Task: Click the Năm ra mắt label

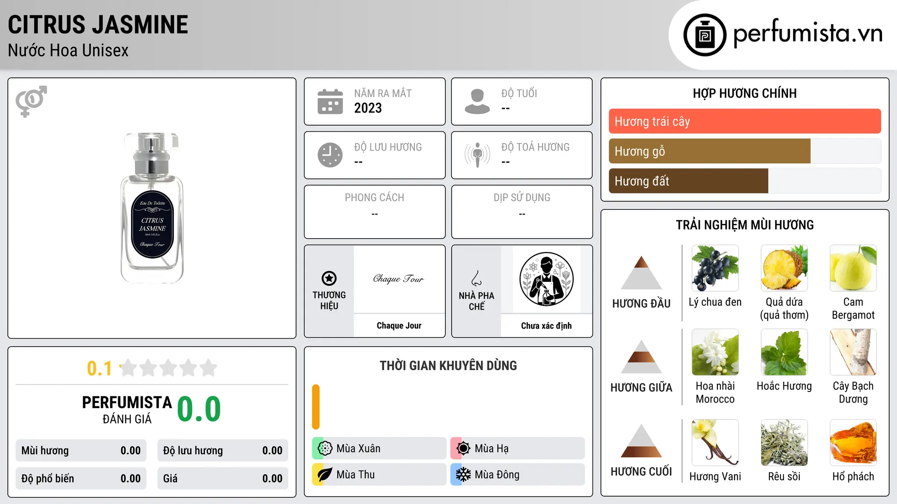Action: (383, 93)
